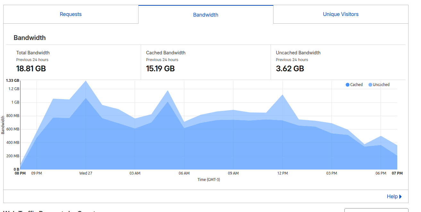Click the 07 PM chart end label

point(397,173)
